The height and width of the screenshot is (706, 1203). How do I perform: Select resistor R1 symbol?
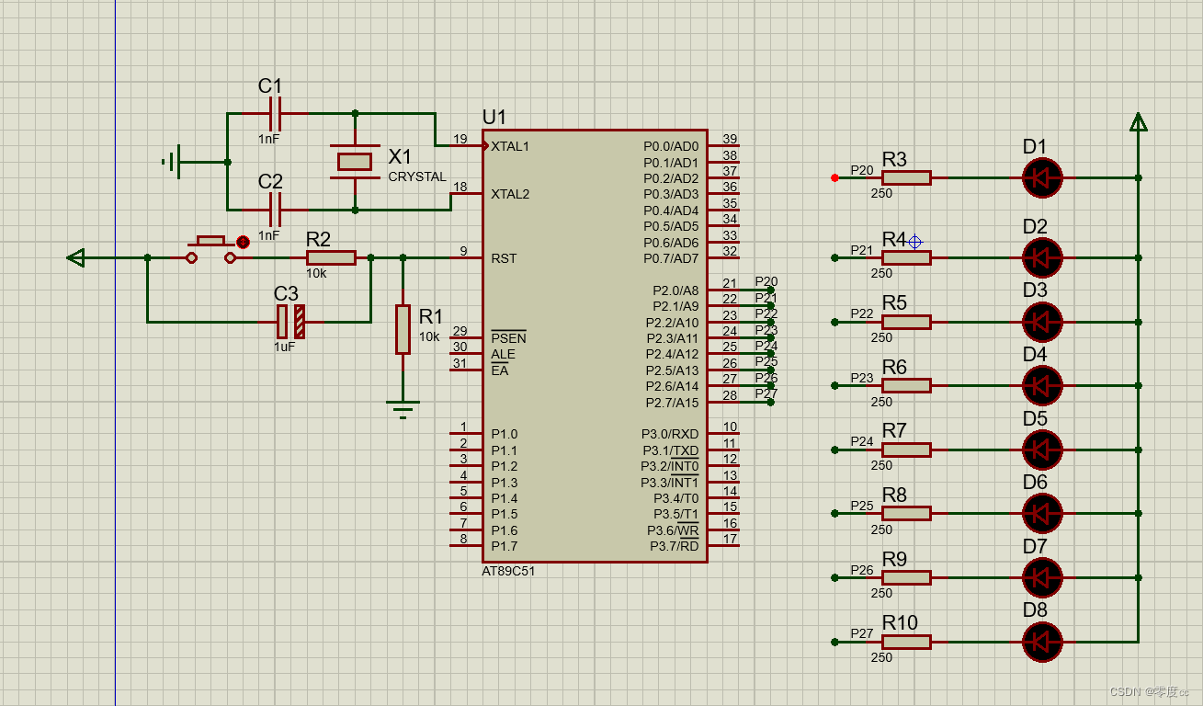[403, 329]
